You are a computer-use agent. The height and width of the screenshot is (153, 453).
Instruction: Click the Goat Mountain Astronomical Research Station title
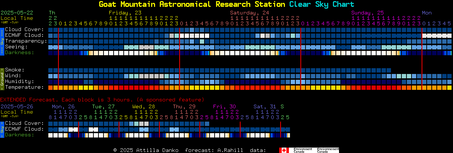tap(192, 4)
